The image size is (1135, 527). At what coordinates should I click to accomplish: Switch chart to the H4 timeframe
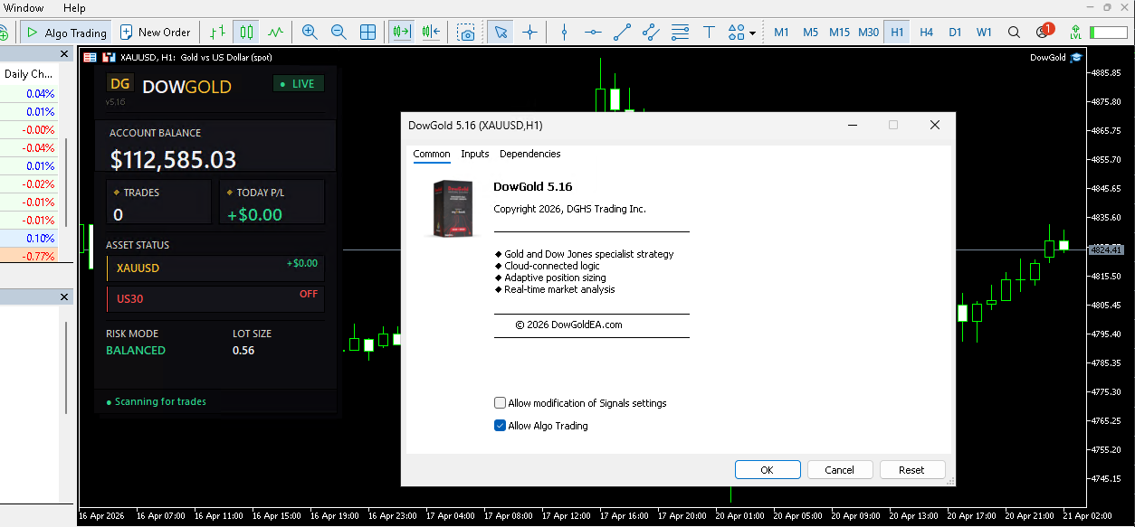click(926, 33)
